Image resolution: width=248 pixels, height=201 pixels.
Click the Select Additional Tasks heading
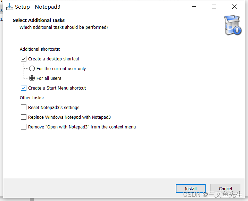tap(39, 20)
